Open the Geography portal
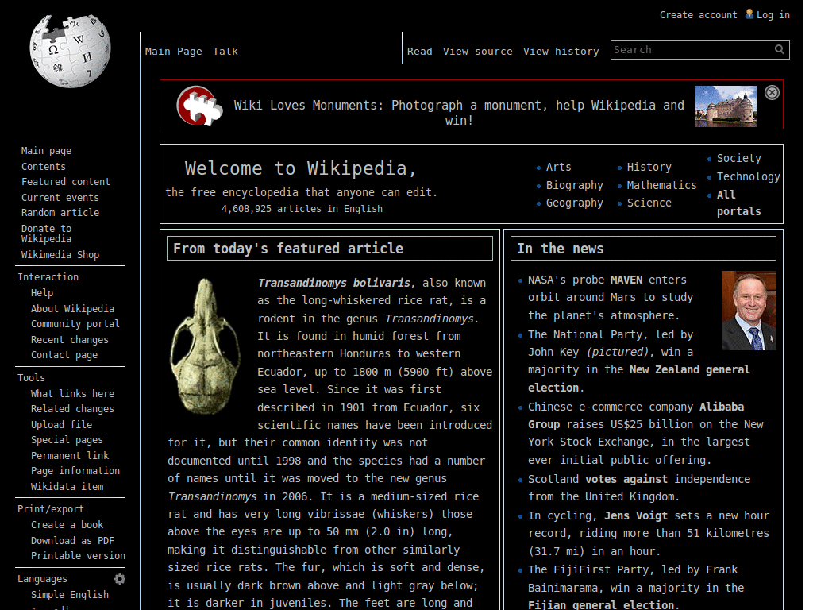The height and width of the screenshot is (610, 813). point(575,203)
